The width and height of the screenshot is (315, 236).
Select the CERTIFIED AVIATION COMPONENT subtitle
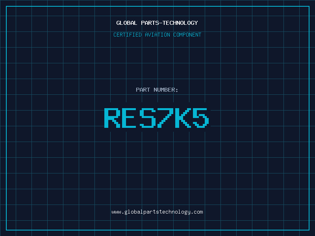pos(157,35)
